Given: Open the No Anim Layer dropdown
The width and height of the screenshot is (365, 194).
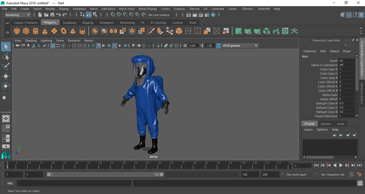Looking at the screenshot, I should pyautogui.click(x=299, y=175).
